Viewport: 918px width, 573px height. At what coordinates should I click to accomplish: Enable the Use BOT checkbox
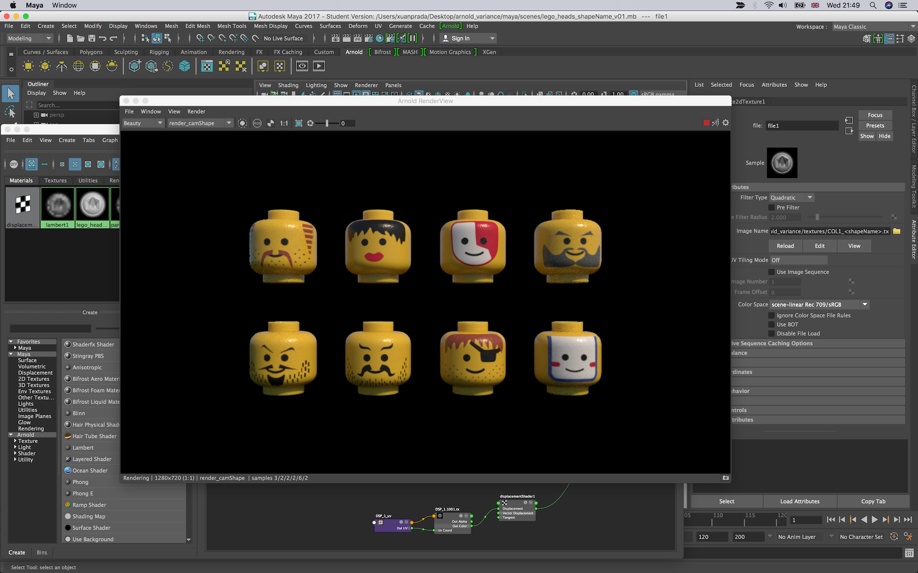point(771,324)
